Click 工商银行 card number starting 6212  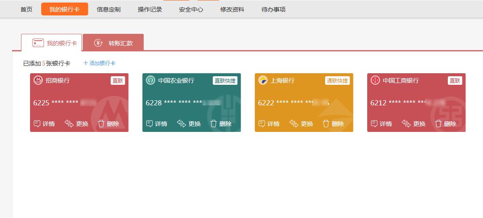408,103
